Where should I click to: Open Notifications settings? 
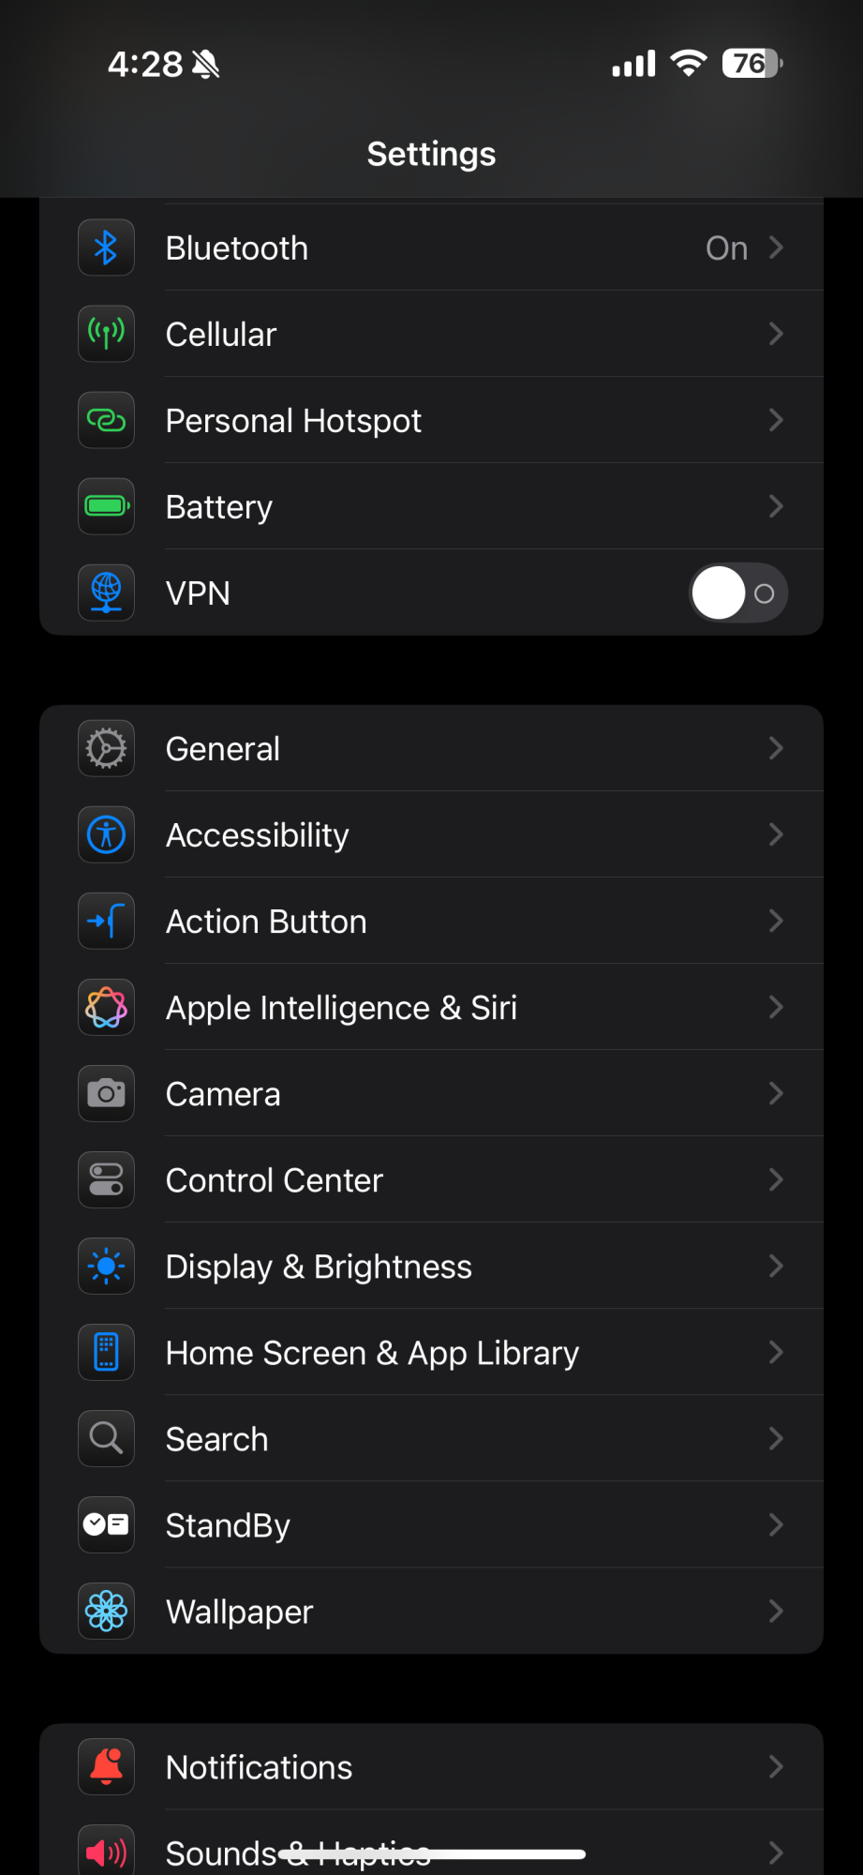431,1766
